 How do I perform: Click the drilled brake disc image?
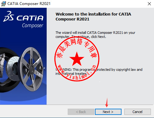(x=13, y=68)
